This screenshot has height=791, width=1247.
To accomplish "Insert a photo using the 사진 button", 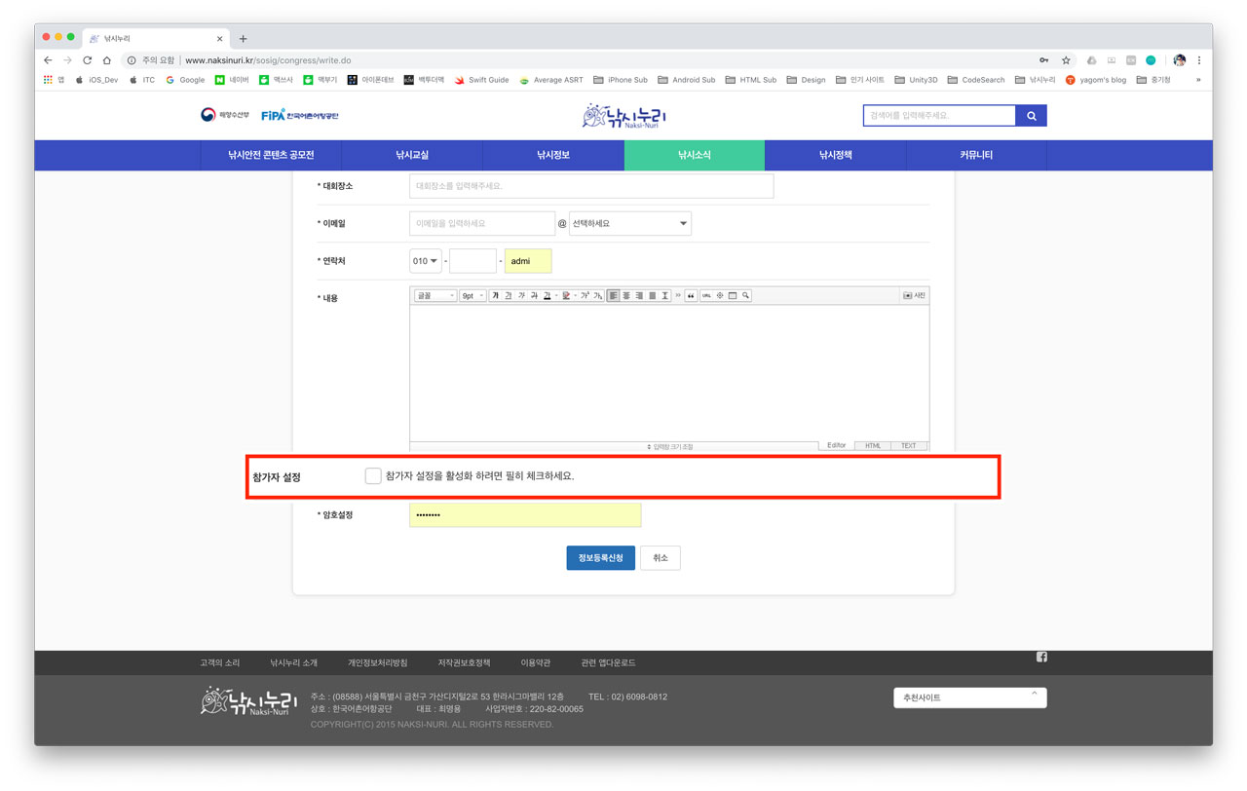I will pos(914,295).
